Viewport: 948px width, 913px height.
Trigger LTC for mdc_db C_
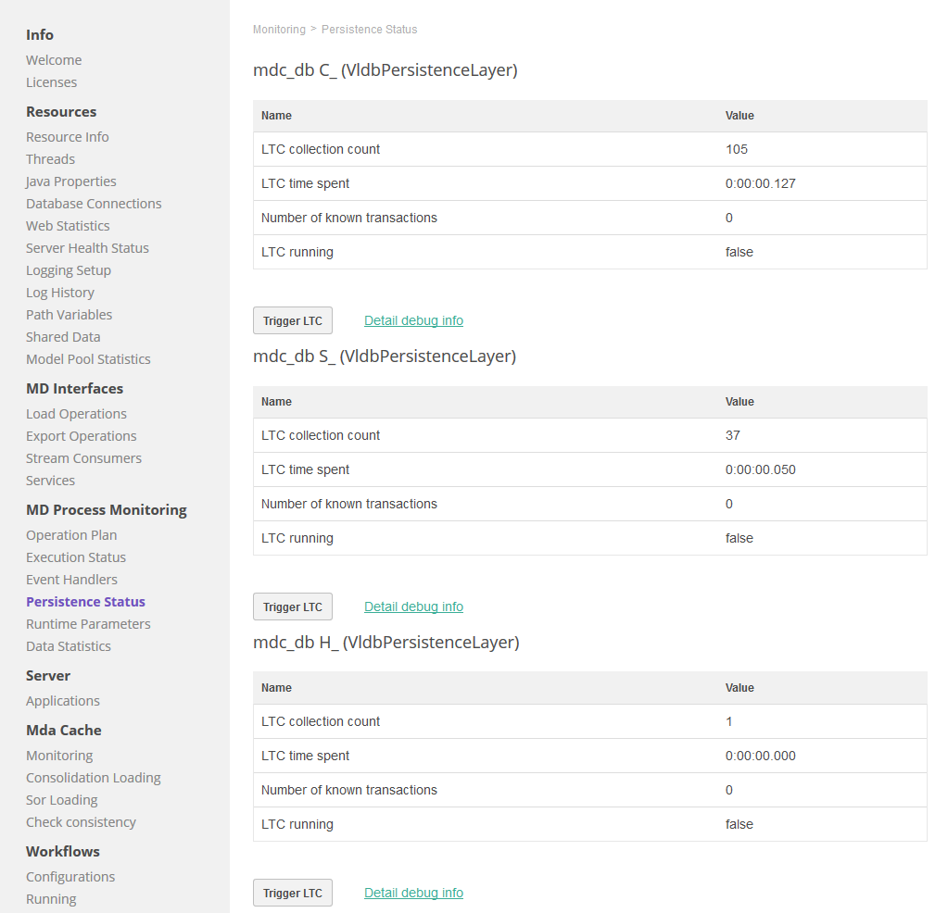point(292,319)
